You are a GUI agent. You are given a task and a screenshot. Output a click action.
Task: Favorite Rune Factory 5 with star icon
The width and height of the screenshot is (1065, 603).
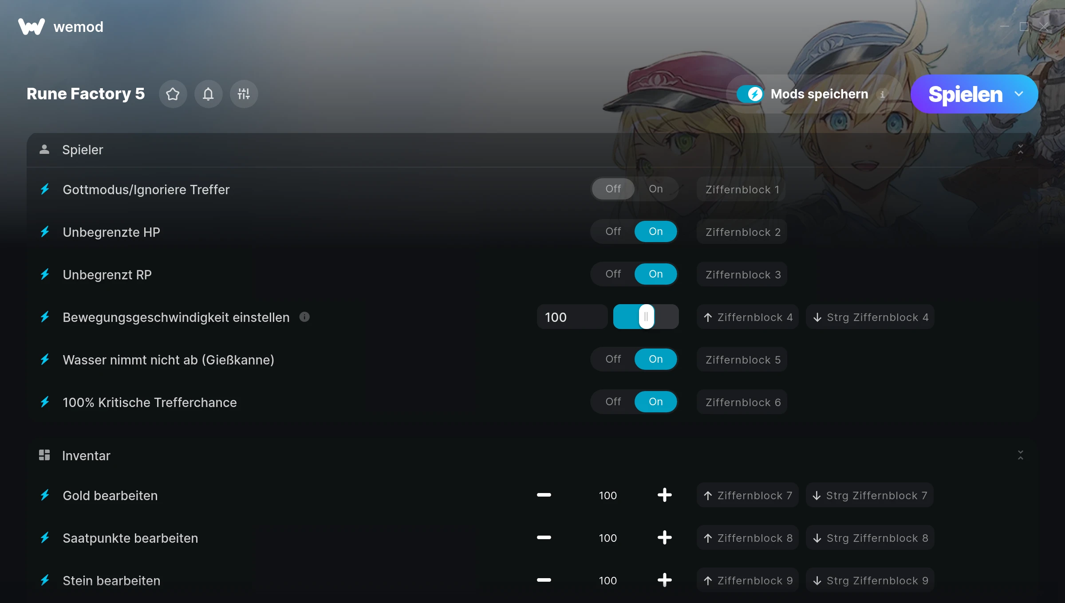(173, 94)
